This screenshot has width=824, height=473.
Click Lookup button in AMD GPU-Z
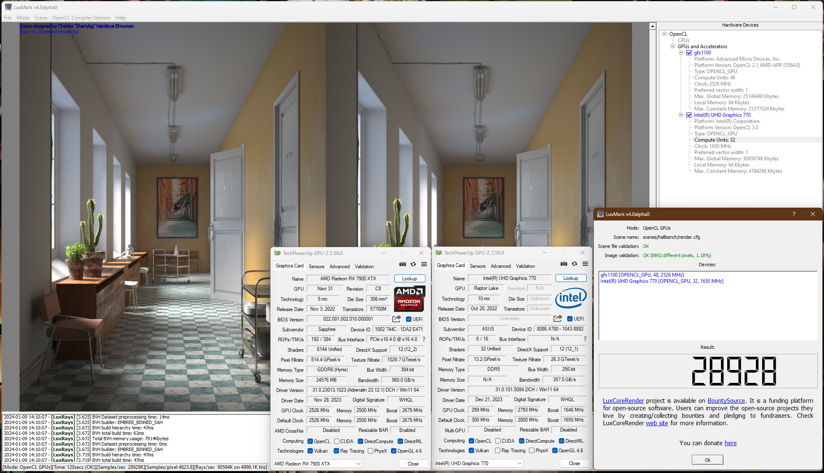point(409,279)
